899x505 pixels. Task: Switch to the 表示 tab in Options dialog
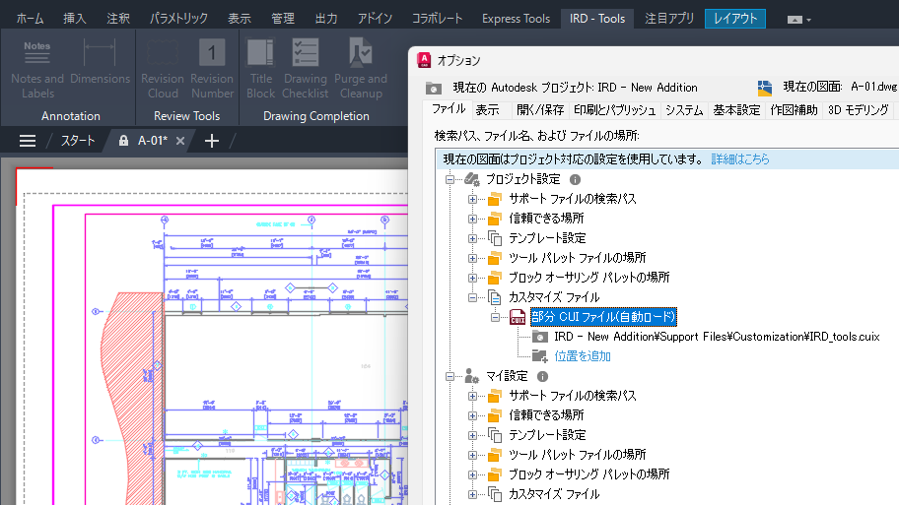click(487, 110)
